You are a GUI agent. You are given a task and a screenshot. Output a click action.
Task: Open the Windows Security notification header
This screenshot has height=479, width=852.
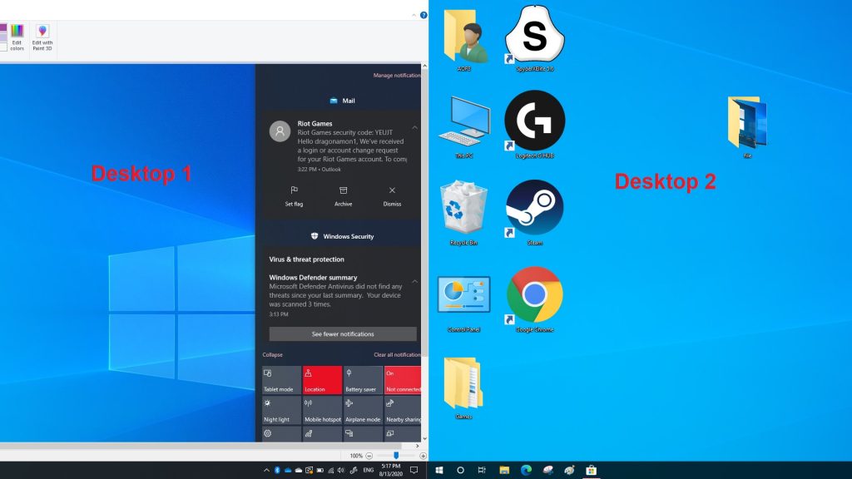(342, 236)
